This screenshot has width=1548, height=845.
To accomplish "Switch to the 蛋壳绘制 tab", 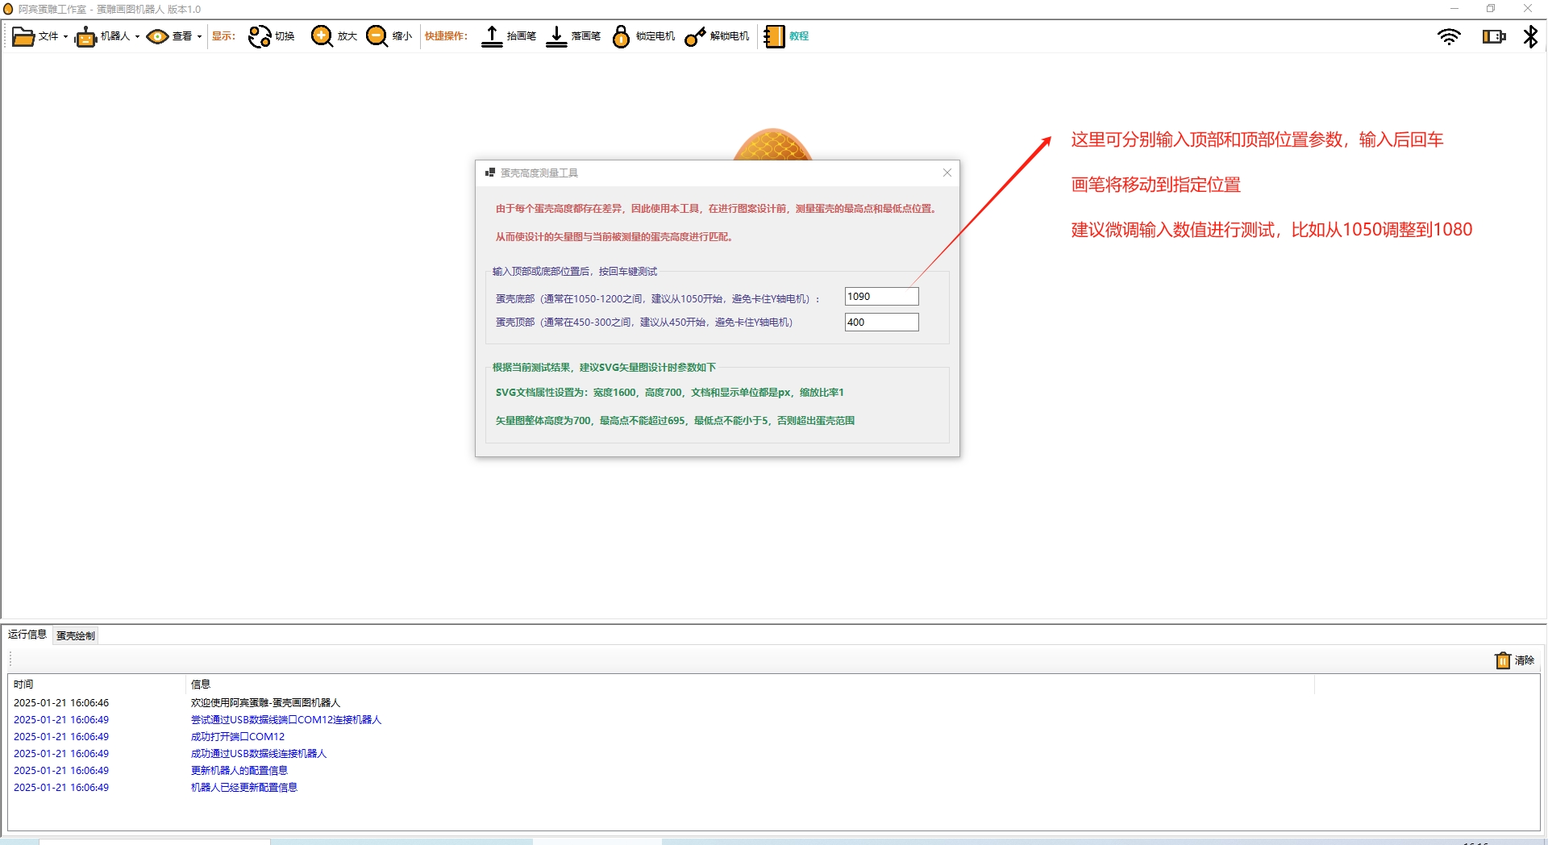I will (76, 635).
